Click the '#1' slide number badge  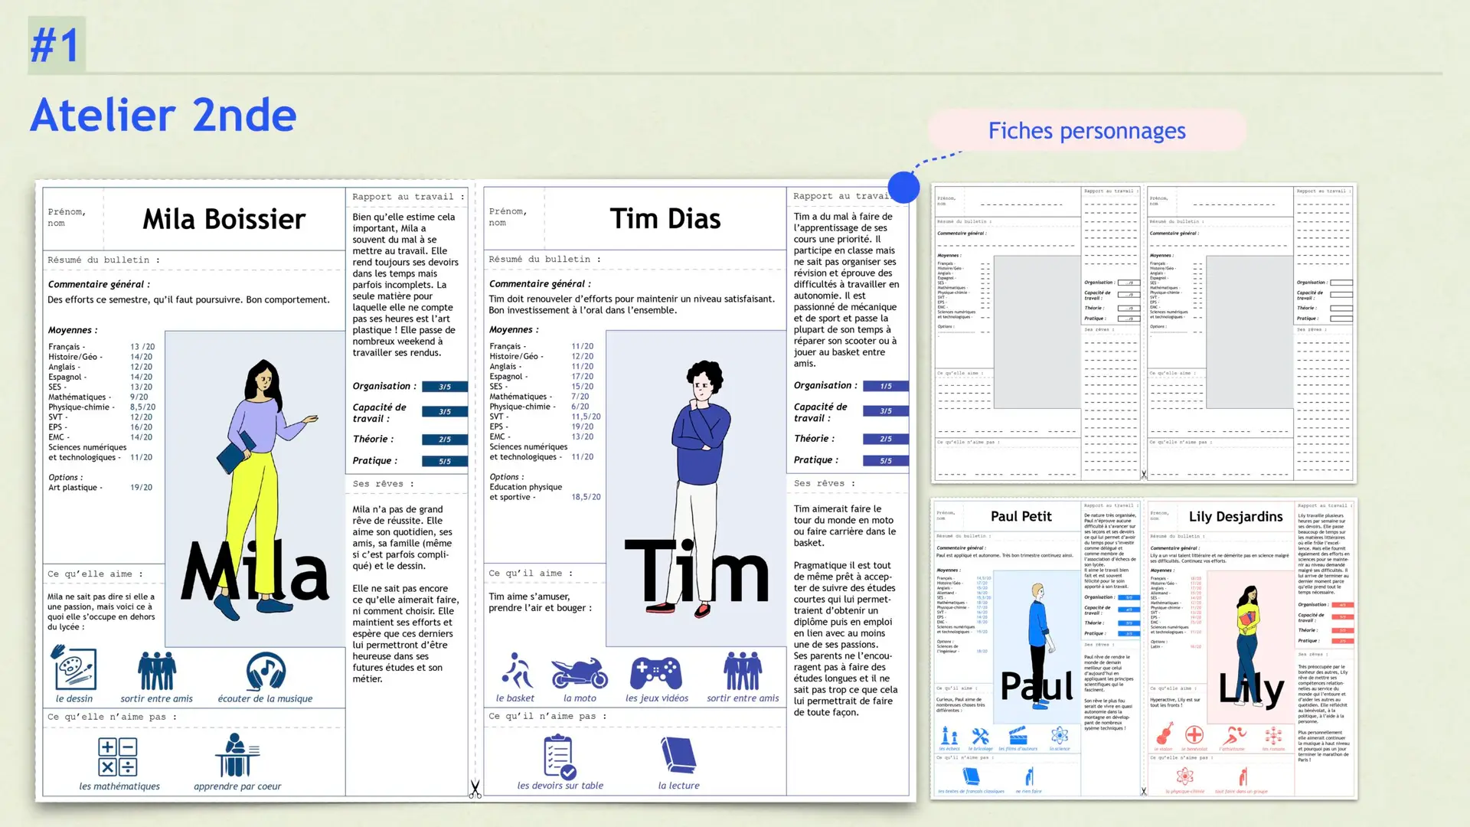tap(56, 45)
